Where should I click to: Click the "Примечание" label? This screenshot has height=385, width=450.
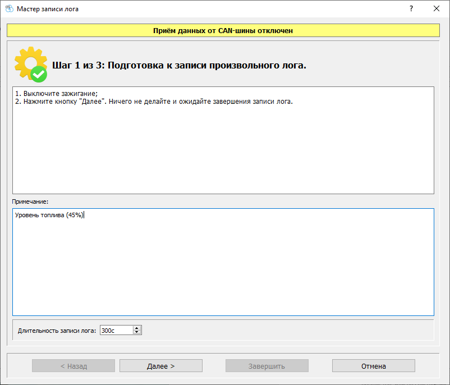pos(30,201)
